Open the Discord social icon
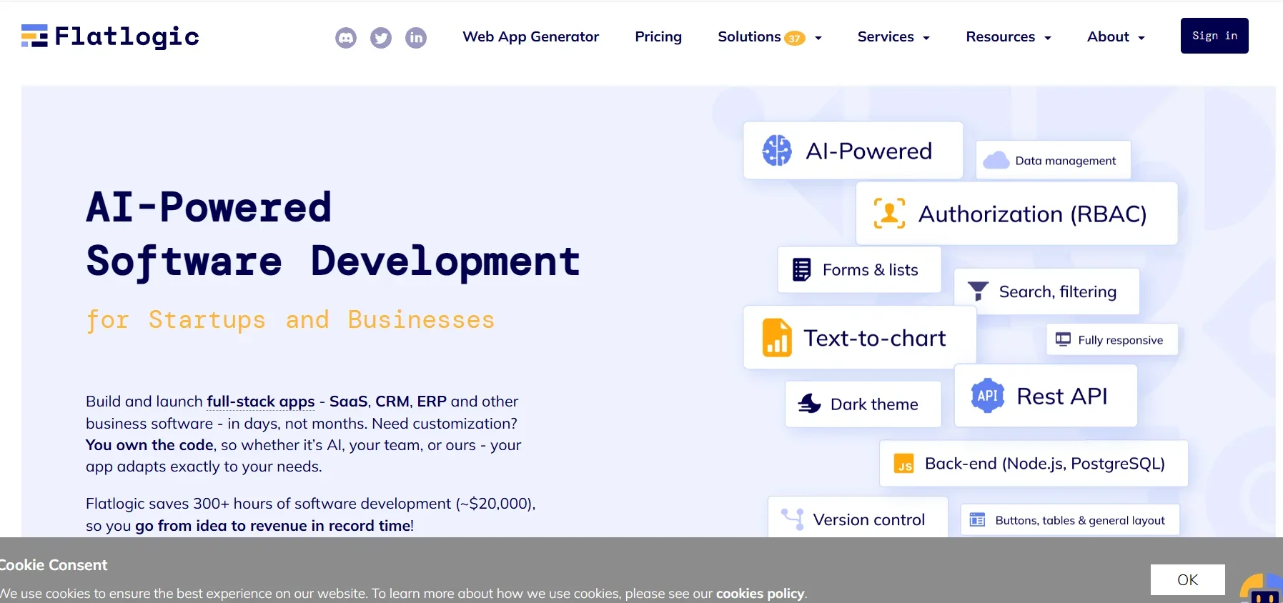This screenshot has height=603, width=1283. pyautogui.click(x=346, y=38)
